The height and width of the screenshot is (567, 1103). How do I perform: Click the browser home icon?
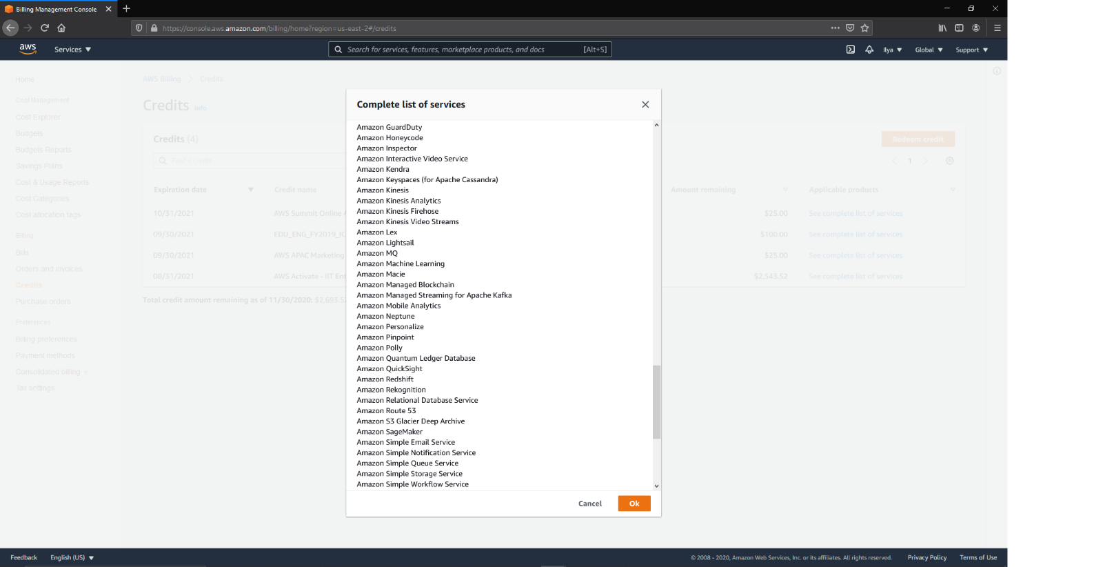[x=61, y=28]
